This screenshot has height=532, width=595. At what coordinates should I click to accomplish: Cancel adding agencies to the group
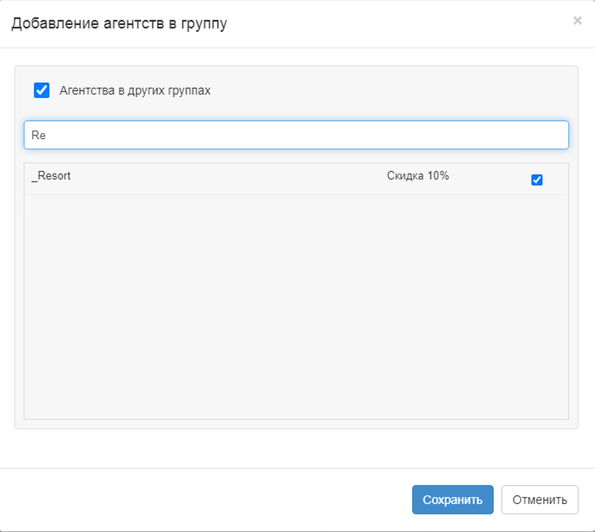click(x=539, y=500)
